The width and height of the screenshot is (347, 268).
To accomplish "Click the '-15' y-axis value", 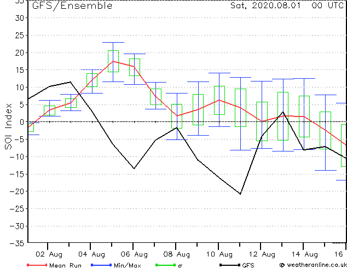I will click(16, 174).
